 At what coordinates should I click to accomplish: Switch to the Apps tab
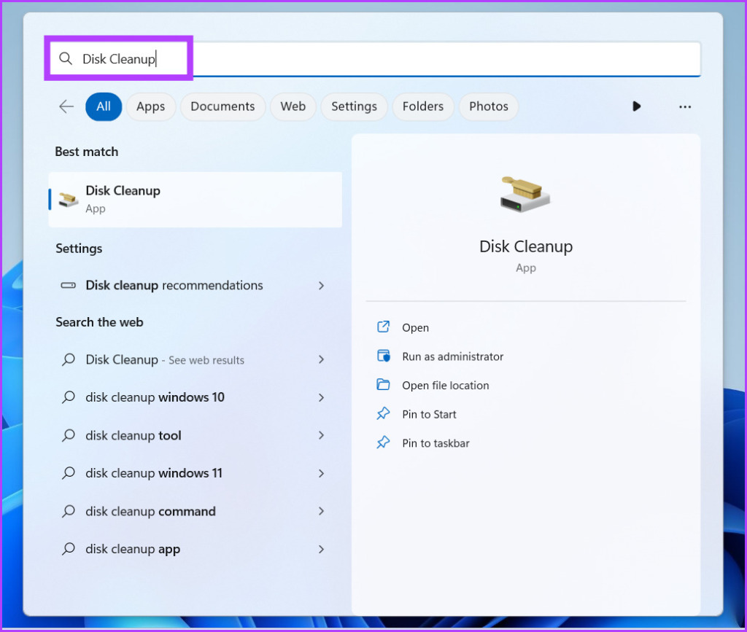[x=150, y=106]
